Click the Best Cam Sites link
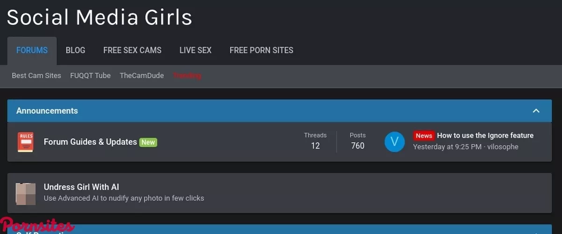 [37, 76]
